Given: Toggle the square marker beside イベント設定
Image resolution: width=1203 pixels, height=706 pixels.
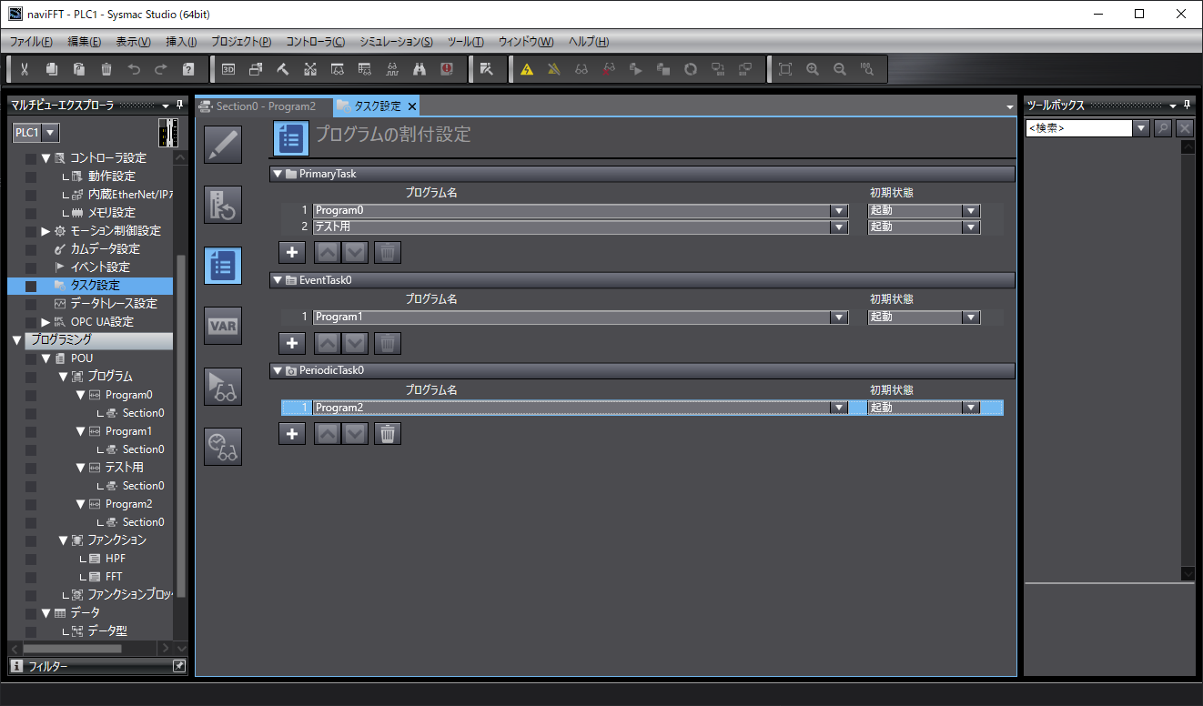Looking at the screenshot, I should (31, 267).
